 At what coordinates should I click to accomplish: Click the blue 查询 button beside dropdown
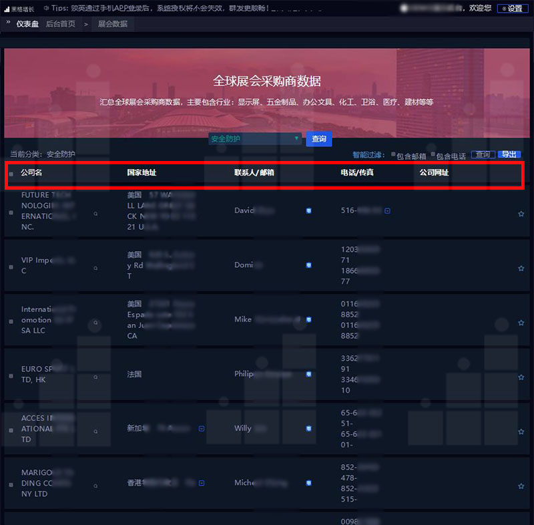pos(319,139)
